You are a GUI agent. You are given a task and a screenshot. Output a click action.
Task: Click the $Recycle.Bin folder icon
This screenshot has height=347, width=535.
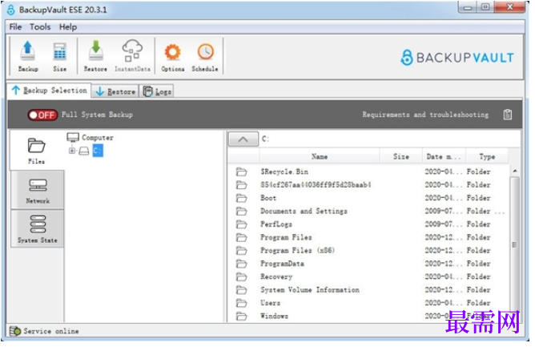pyautogui.click(x=242, y=171)
